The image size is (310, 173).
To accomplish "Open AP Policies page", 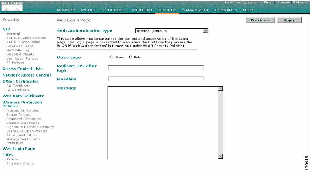I will coord(15,63).
